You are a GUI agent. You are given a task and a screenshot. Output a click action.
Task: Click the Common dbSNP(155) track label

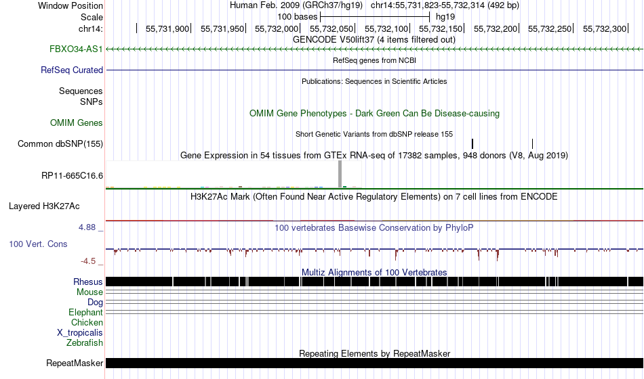(x=60, y=143)
